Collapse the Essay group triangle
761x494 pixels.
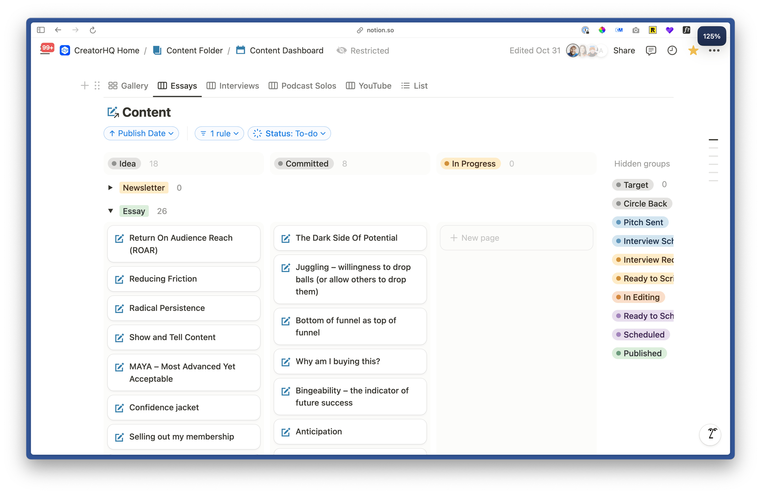click(110, 211)
